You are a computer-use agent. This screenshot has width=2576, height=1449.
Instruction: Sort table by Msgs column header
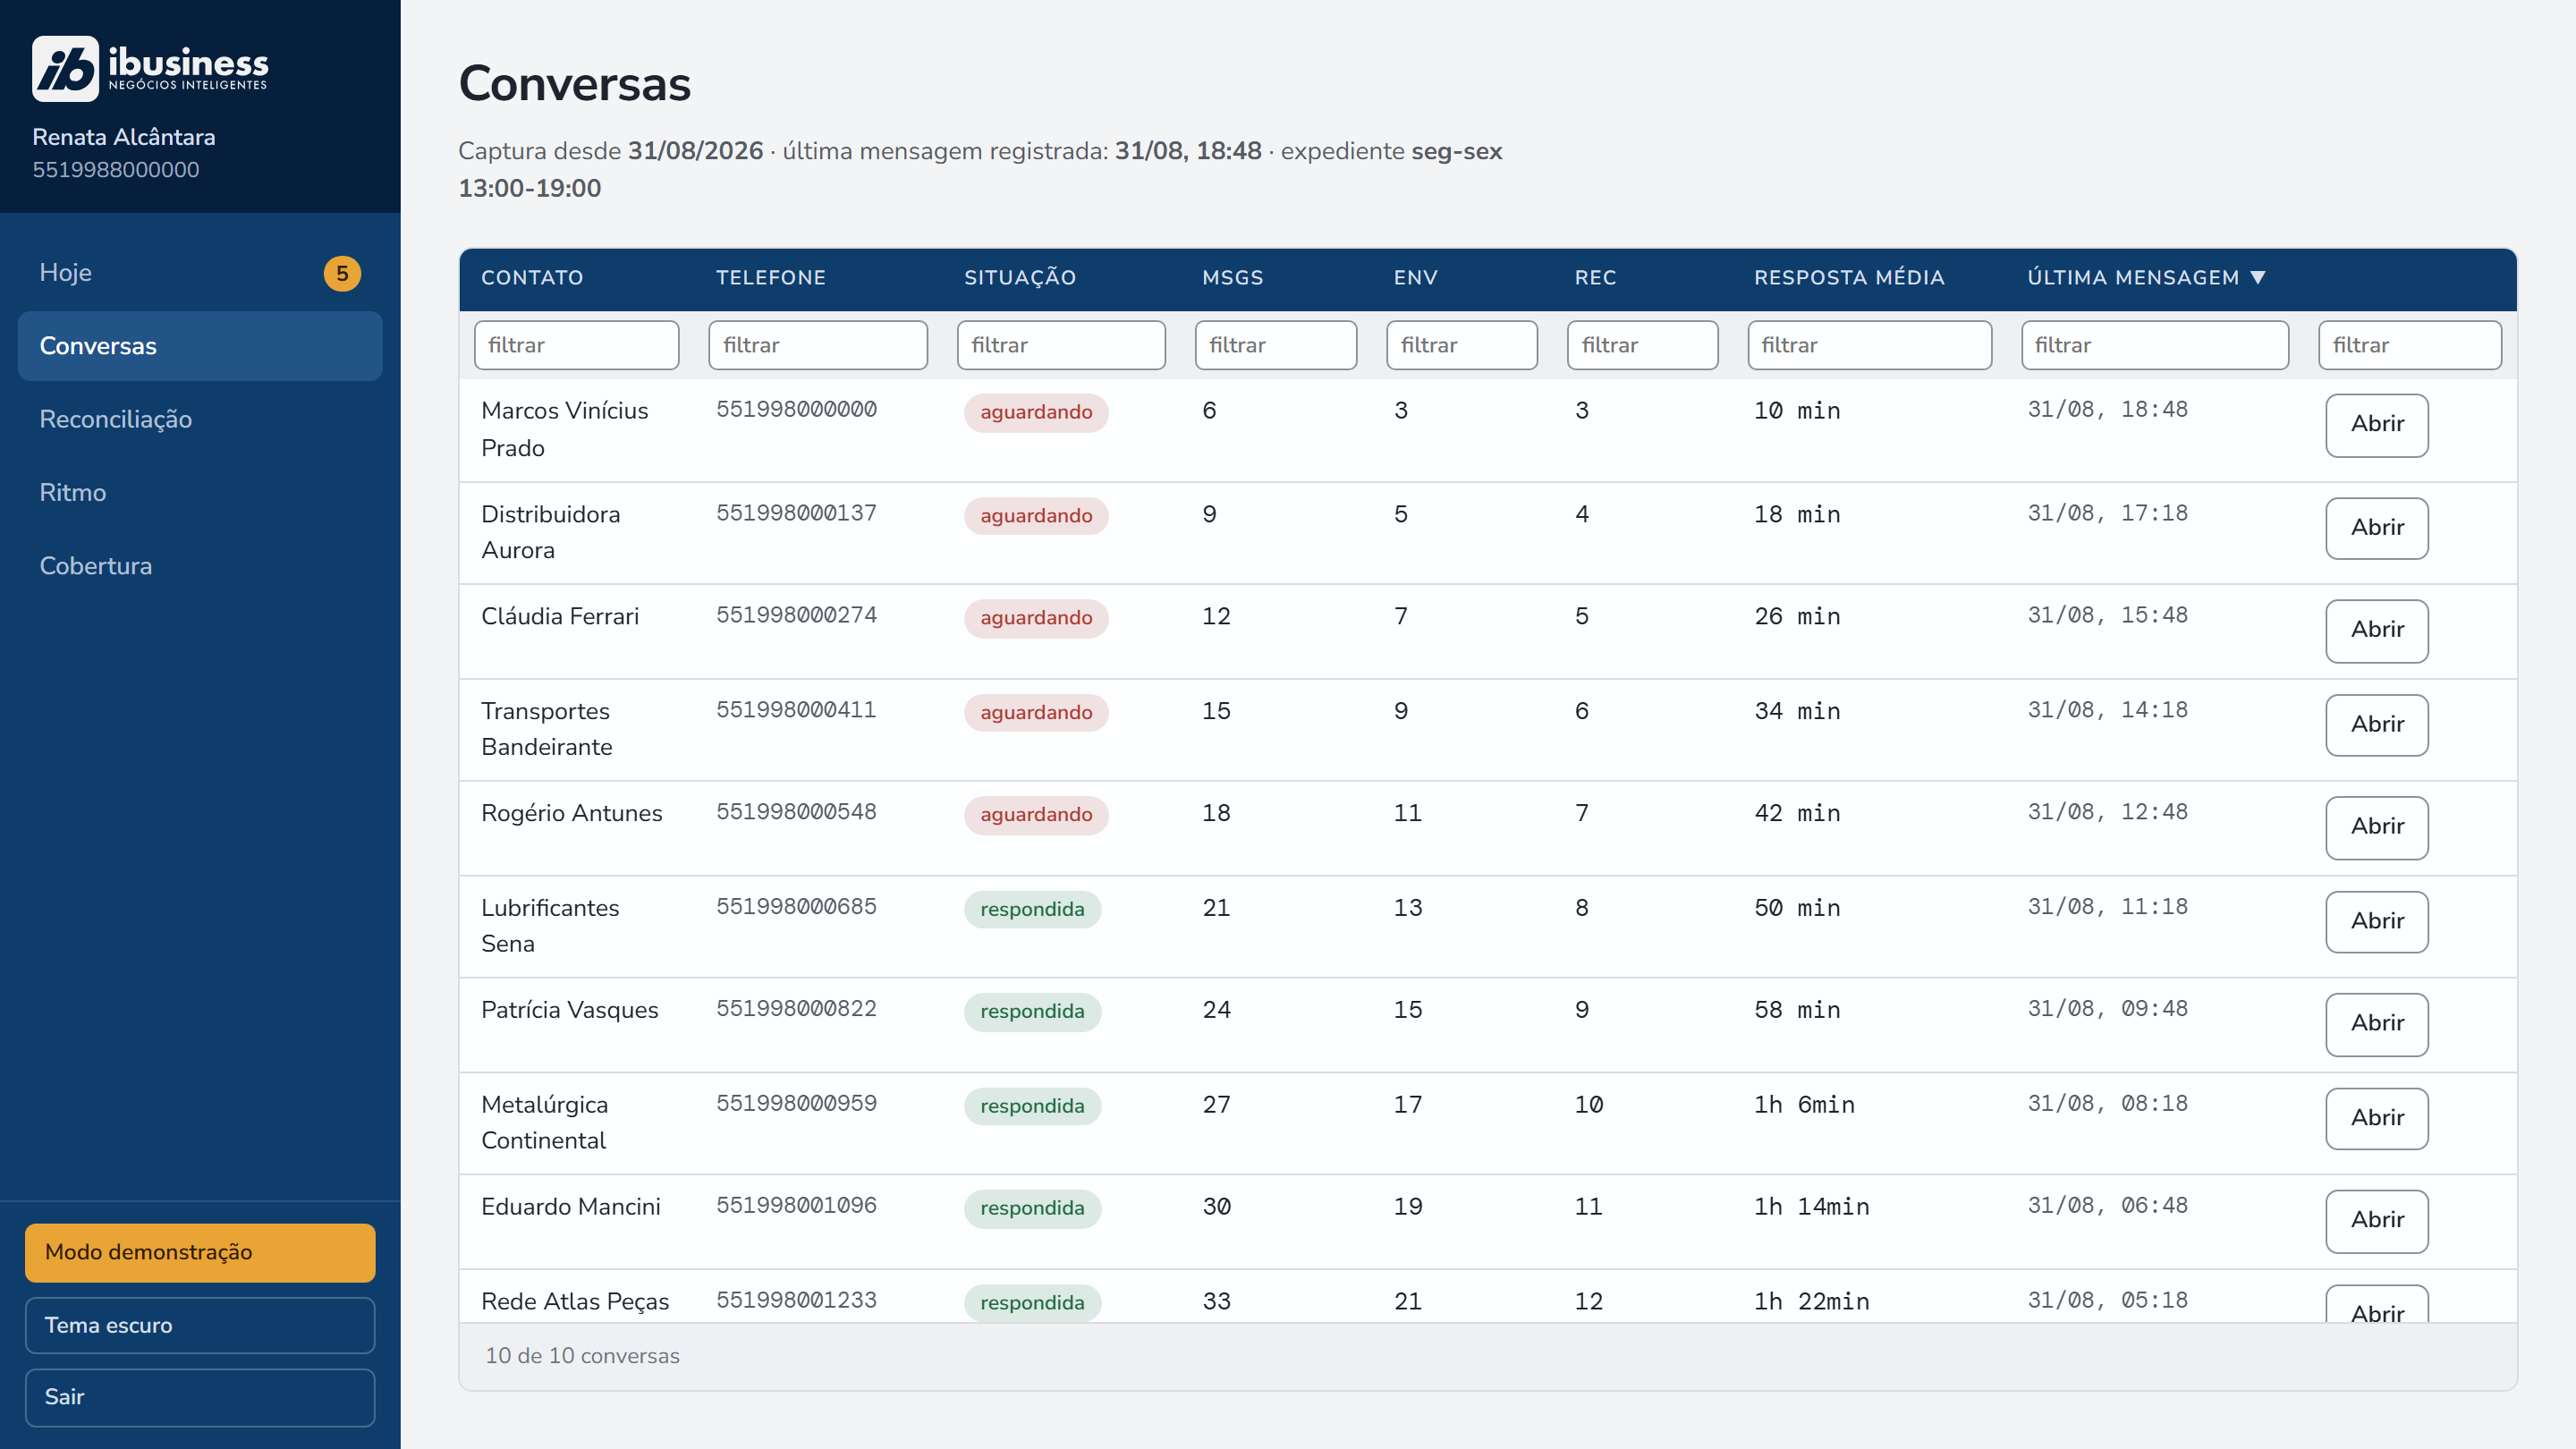[x=1232, y=277]
